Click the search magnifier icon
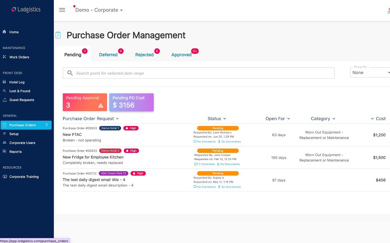Viewport: 390px width, 243px height. (70, 73)
